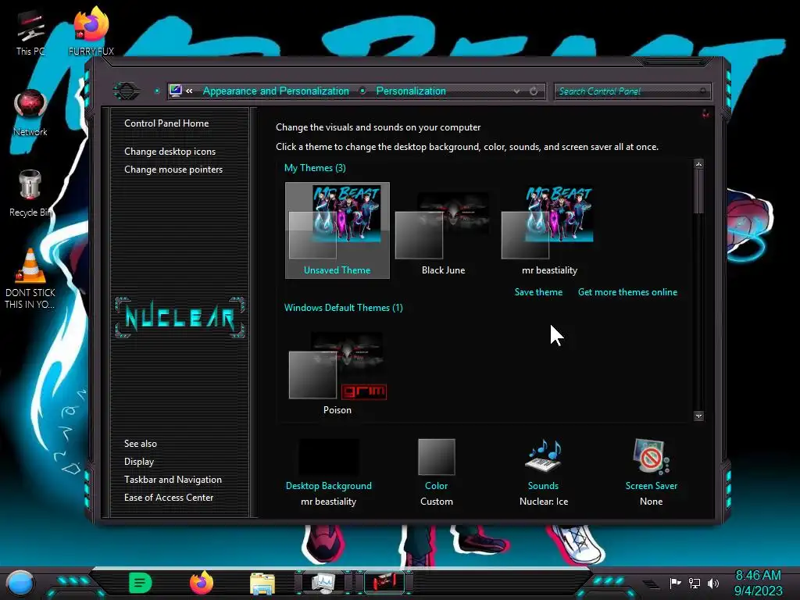Launch Firefox from the taskbar
Image resolution: width=800 pixels, height=600 pixels.
[x=202, y=583]
